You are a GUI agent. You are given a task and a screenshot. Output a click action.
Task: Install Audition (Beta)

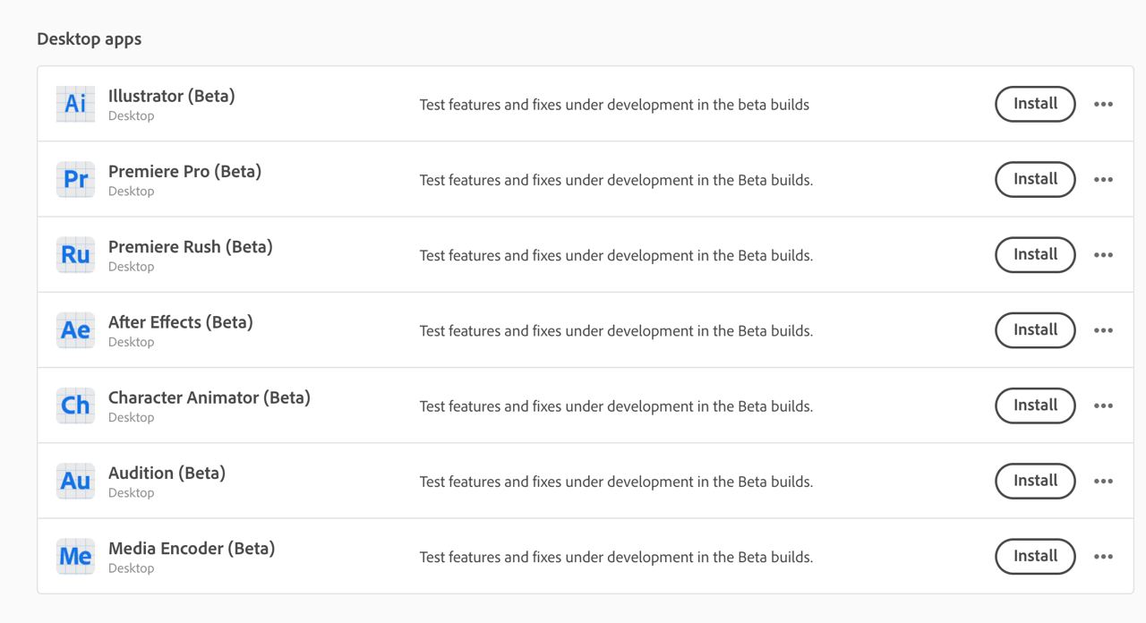(x=1035, y=481)
